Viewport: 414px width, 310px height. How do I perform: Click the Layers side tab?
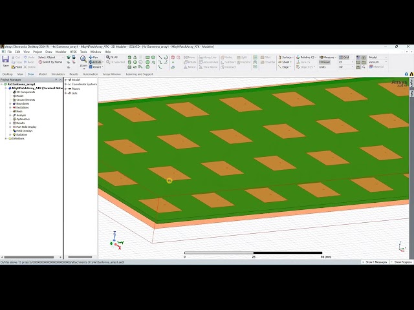pyautogui.click(x=411, y=83)
